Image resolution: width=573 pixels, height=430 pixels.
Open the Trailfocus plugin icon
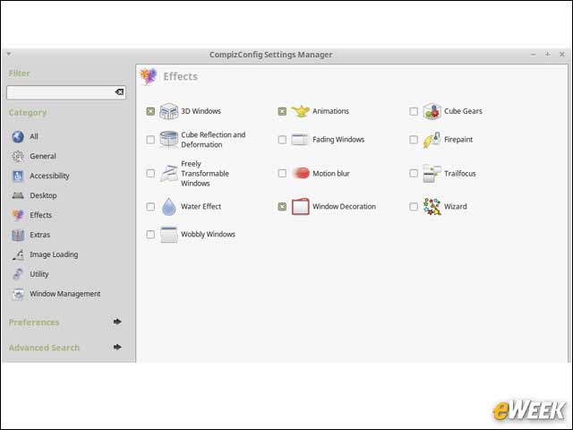coord(432,173)
